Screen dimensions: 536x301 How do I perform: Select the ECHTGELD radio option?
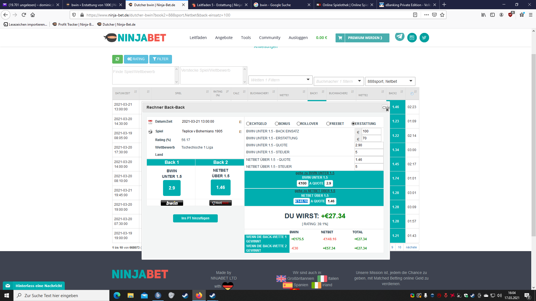pos(248,124)
